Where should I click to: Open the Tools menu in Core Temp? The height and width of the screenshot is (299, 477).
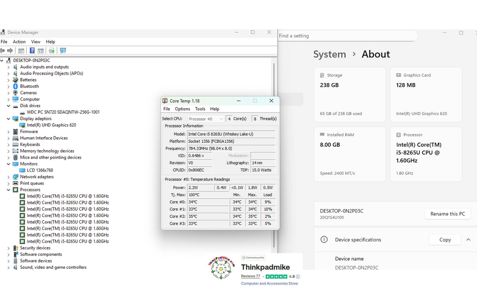click(x=200, y=109)
